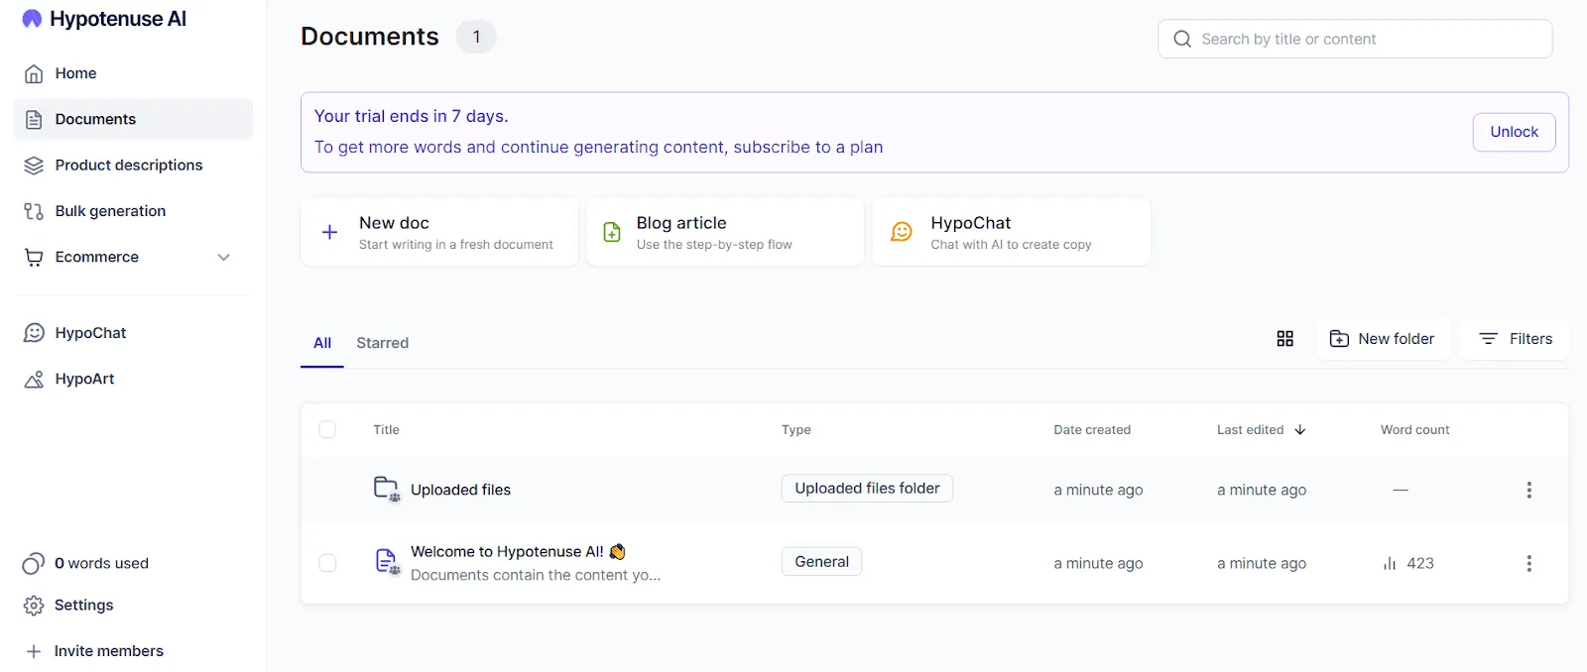1587x672 pixels.
Task: Click the New folder plus-folder icon
Action: click(x=1339, y=339)
